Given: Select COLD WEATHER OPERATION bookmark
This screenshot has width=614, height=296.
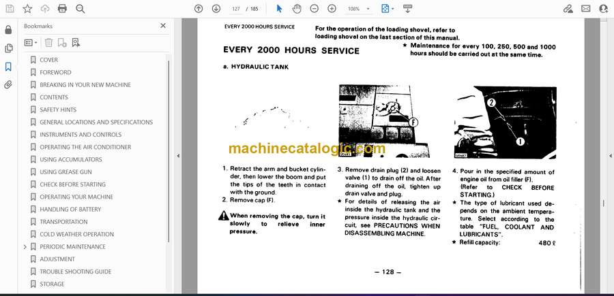Looking at the screenshot, I should (x=76, y=234).
